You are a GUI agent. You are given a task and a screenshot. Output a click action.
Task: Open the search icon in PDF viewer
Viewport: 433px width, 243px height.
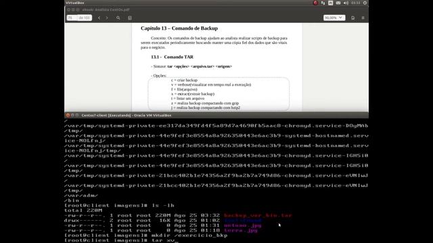pyautogui.click(x=118, y=18)
